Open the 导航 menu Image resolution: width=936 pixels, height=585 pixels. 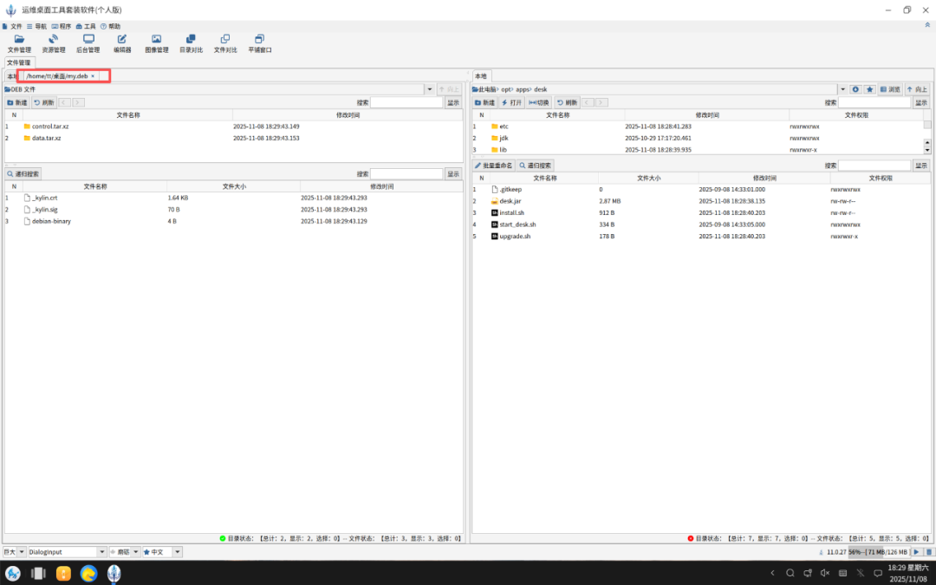[x=36, y=26]
